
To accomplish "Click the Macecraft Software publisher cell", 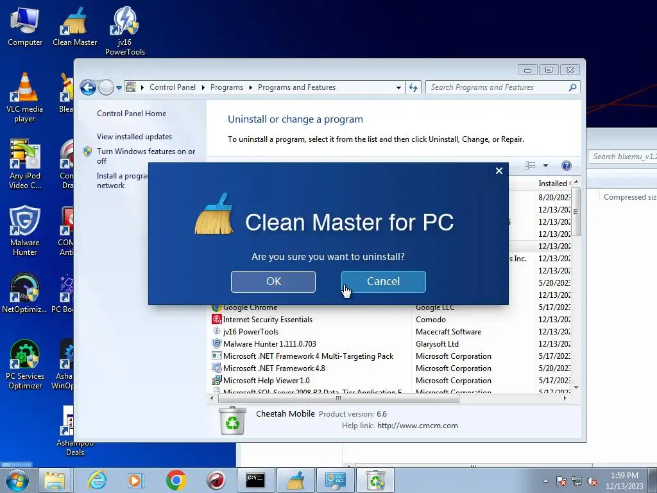I will tap(448, 332).
